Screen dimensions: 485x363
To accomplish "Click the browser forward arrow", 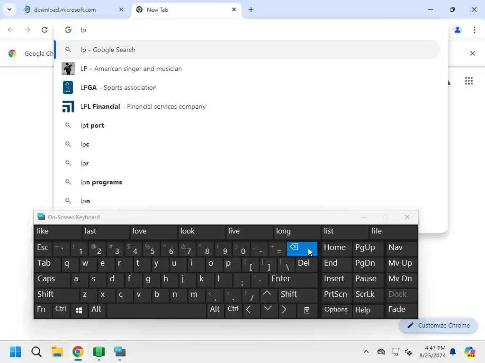I will click(27, 30).
